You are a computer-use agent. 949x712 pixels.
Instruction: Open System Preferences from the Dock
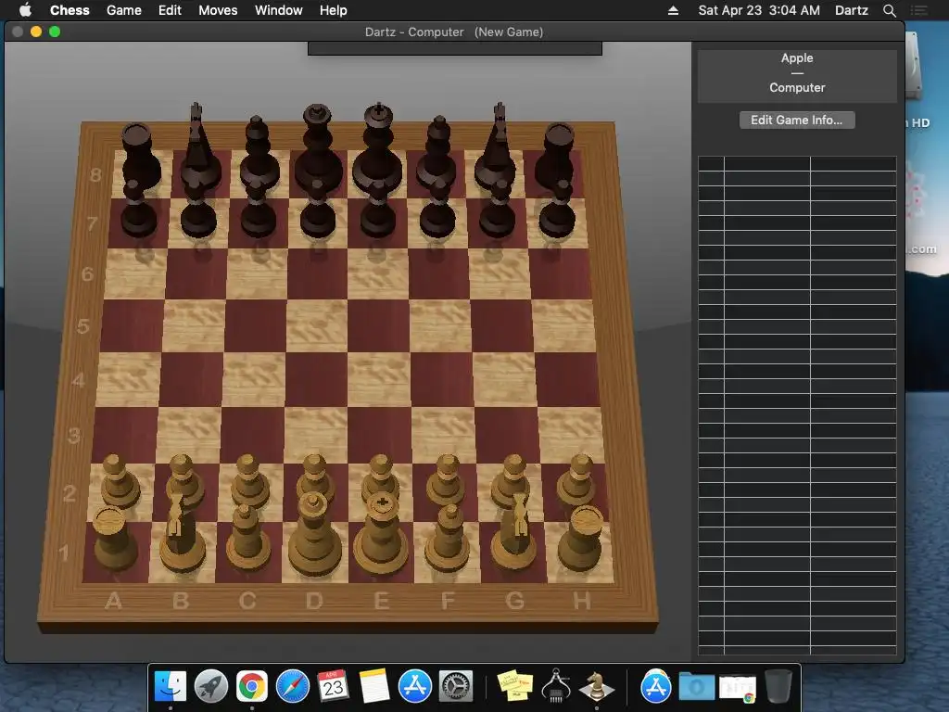click(456, 686)
